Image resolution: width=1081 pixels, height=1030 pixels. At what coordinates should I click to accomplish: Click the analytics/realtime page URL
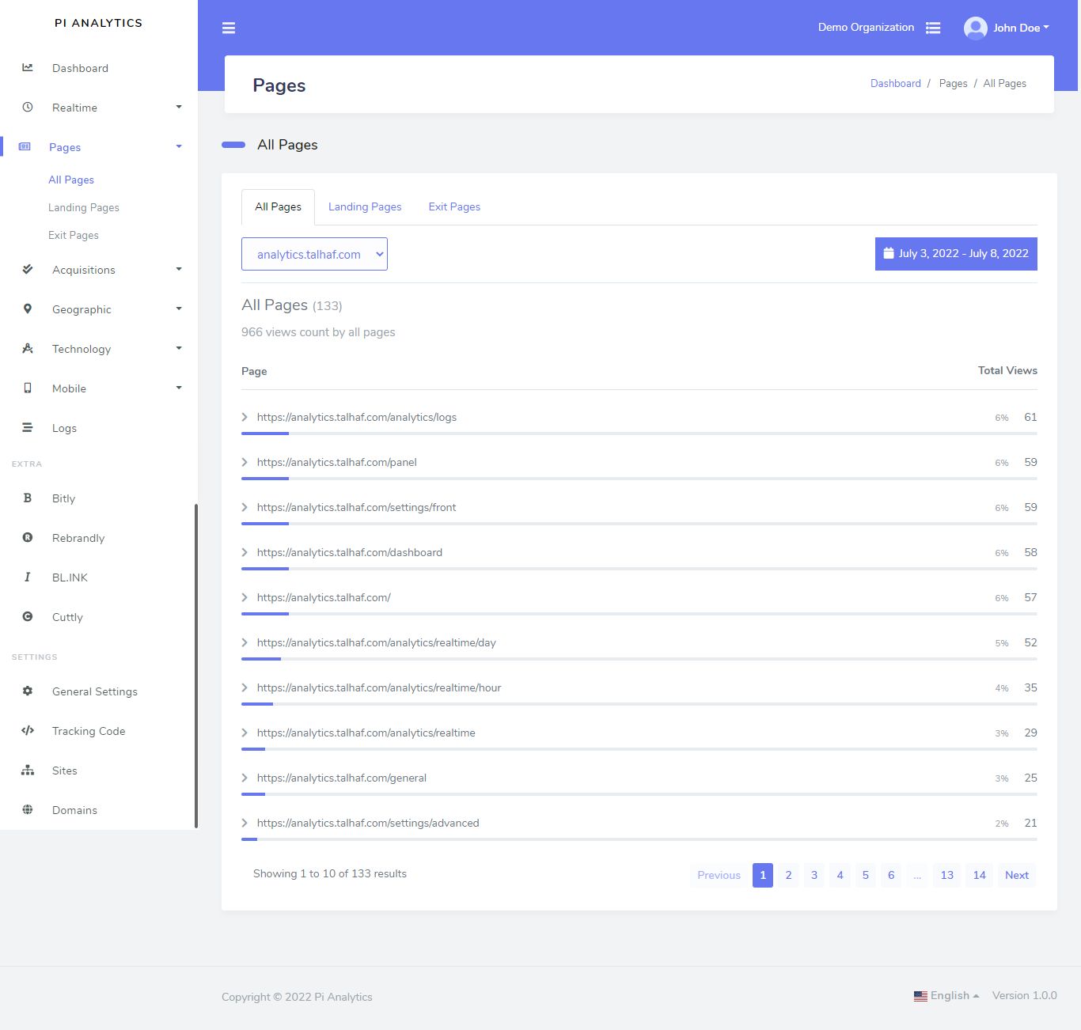coord(366,733)
